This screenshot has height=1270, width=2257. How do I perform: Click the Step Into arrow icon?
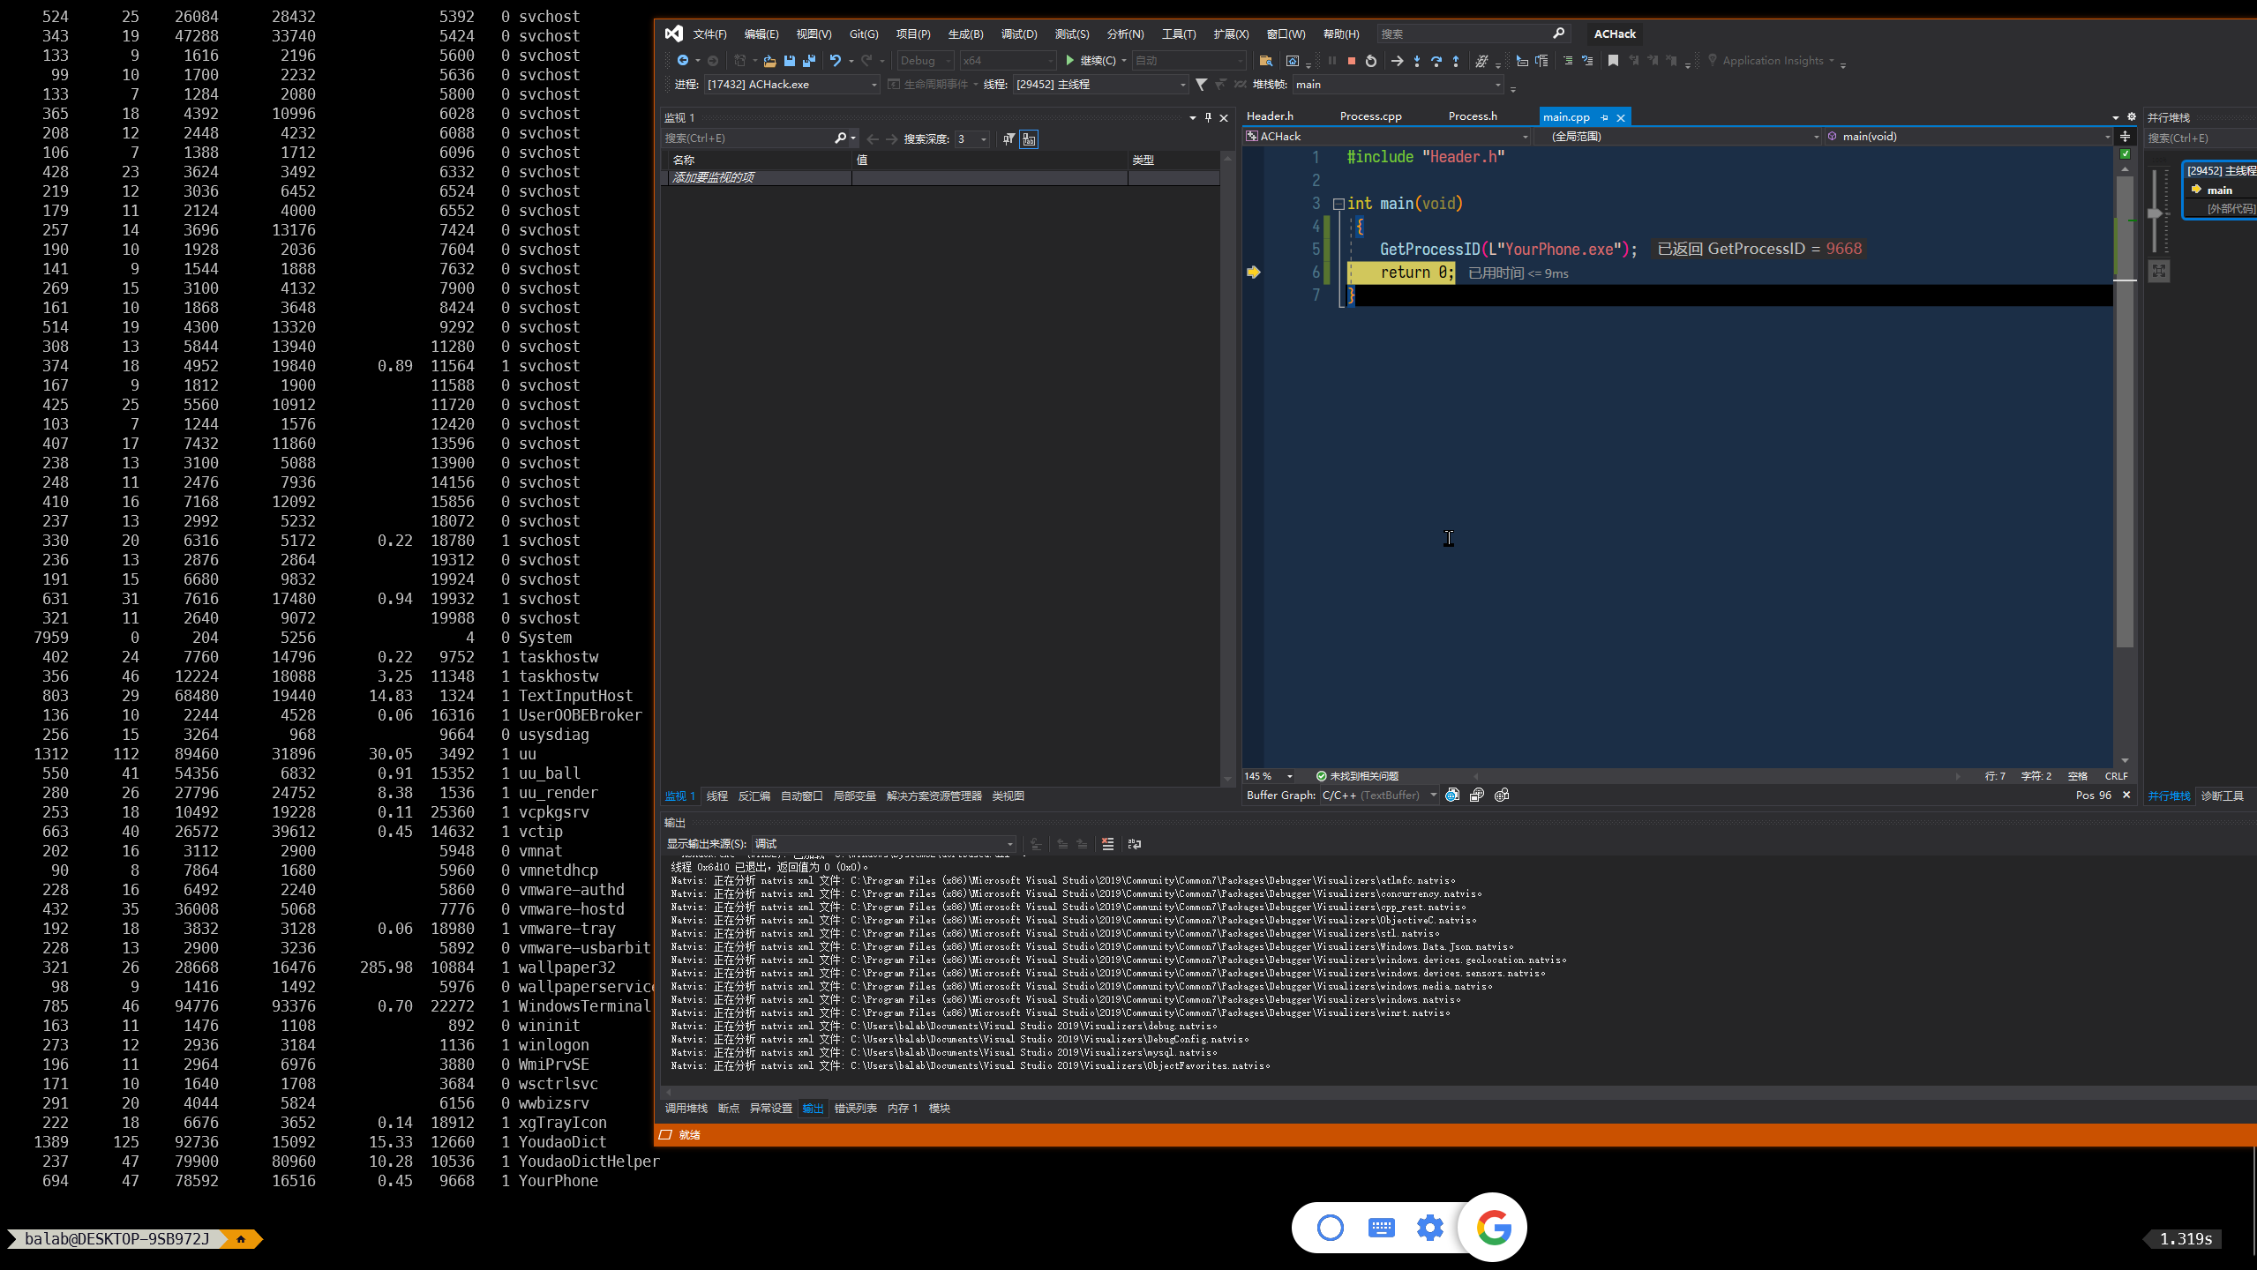(x=1417, y=60)
